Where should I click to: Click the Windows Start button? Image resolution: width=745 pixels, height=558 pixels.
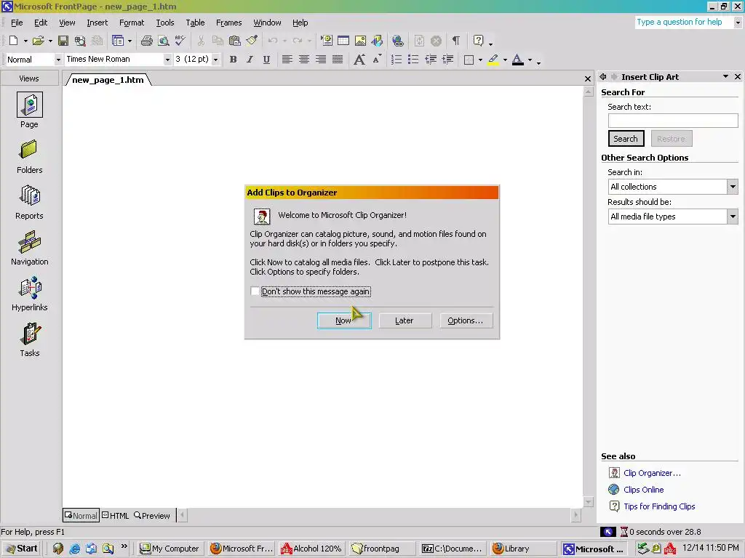click(x=22, y=549)
